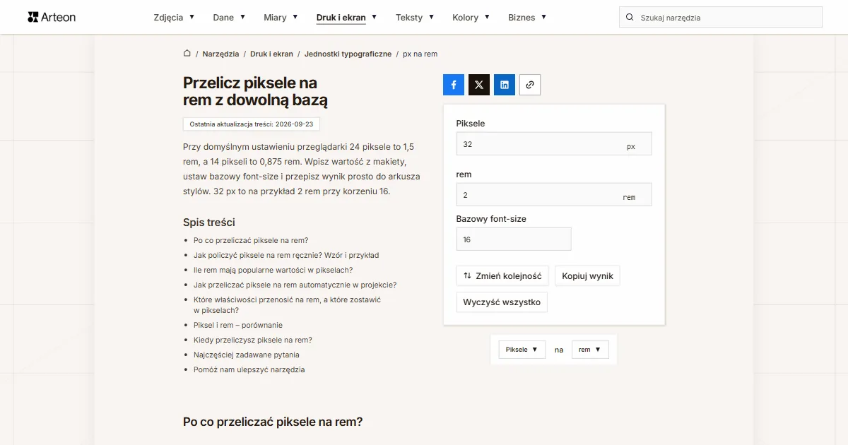Expand the Miary menu
The width and height of the screenshot is (848, 445).
(x=281, y=18)
